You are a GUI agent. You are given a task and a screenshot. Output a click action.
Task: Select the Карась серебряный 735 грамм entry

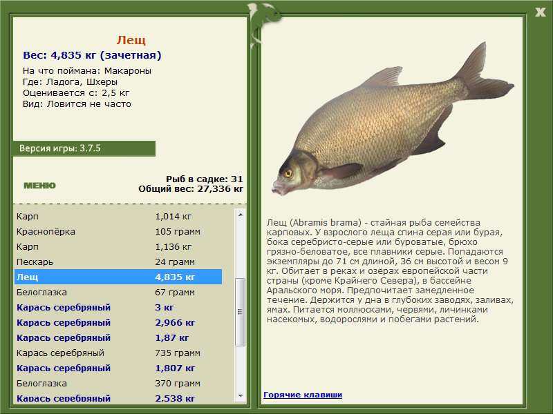(x=118, y=353)
